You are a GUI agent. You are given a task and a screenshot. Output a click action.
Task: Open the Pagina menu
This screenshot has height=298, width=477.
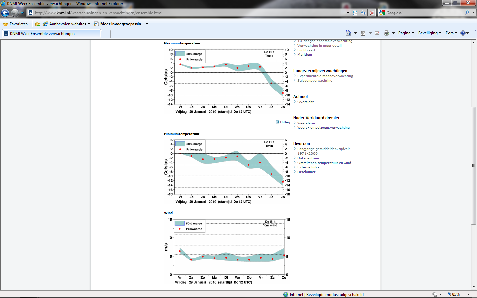(406, 33)
